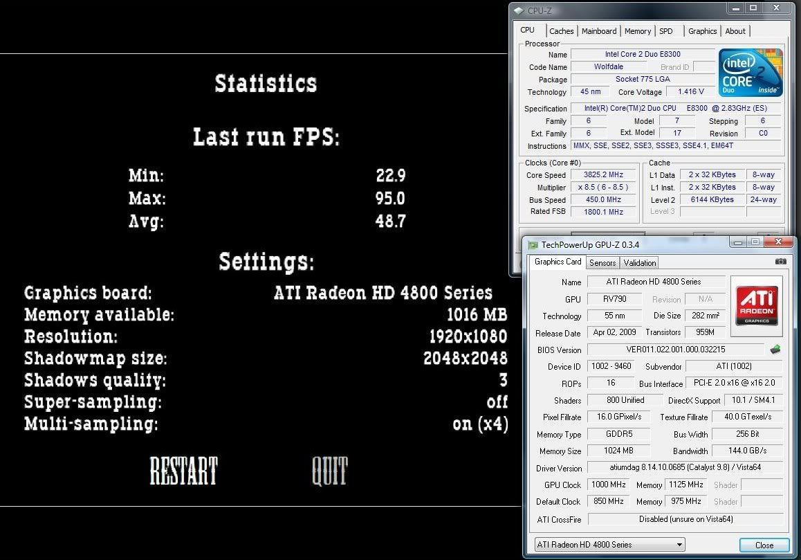Image resolution: width=801 pixels, height=560 pixels.
Task: Click the ATI Radeon logo in GPU-Z
Action: pos(757,306)
